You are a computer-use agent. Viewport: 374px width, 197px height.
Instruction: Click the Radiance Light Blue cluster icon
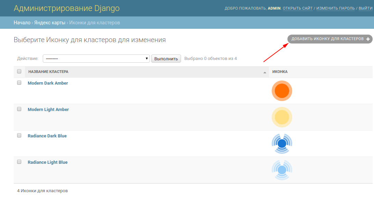(282, 170)
